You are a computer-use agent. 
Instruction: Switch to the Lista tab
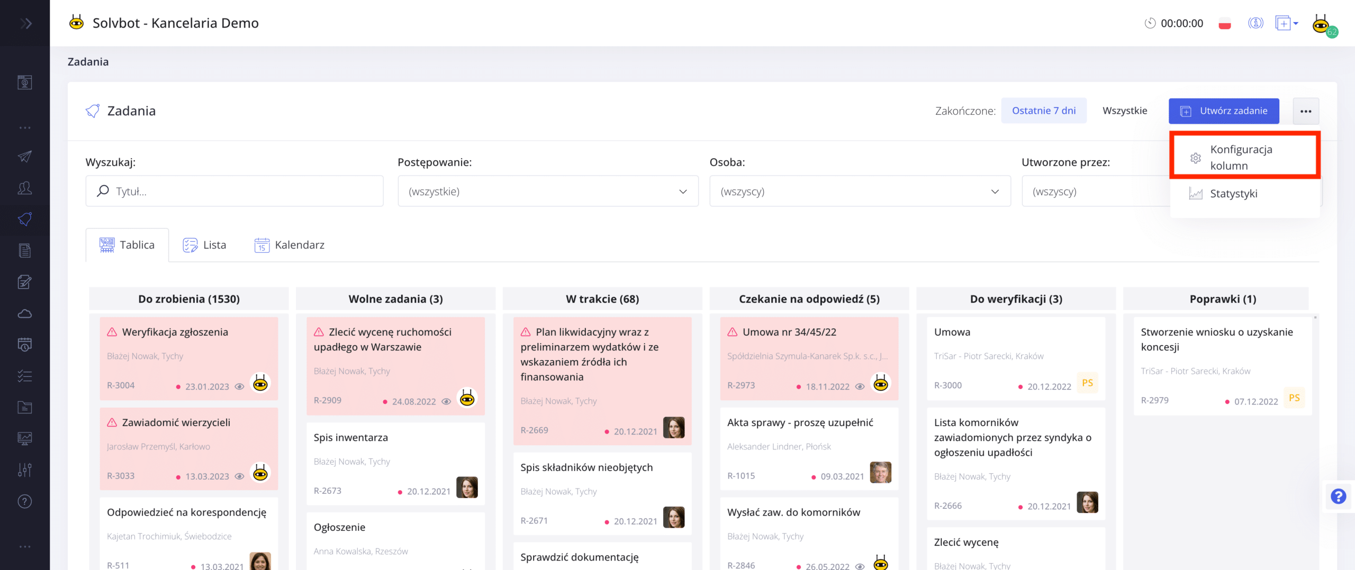tap(204, 245)
